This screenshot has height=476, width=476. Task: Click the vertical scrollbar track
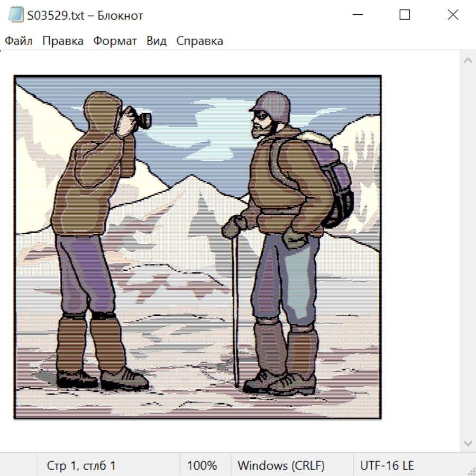click(468, 251)
